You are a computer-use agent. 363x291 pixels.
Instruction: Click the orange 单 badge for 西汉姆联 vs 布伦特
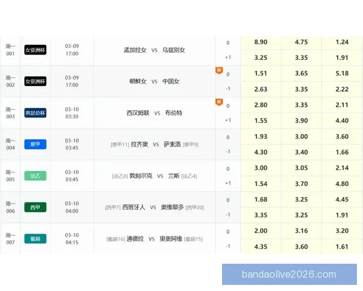coord(219,102)
